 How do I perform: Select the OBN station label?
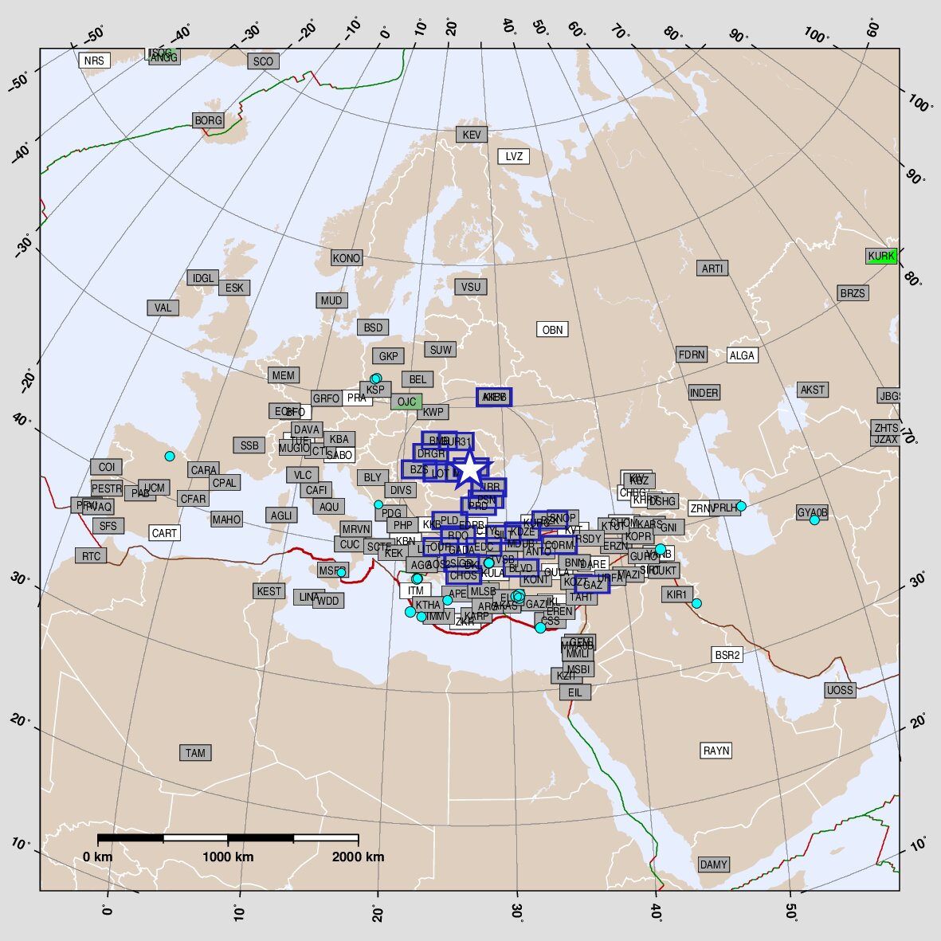(552, 330)
